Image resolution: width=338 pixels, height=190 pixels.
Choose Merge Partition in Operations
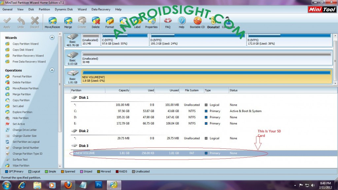[x=21, y=95]
